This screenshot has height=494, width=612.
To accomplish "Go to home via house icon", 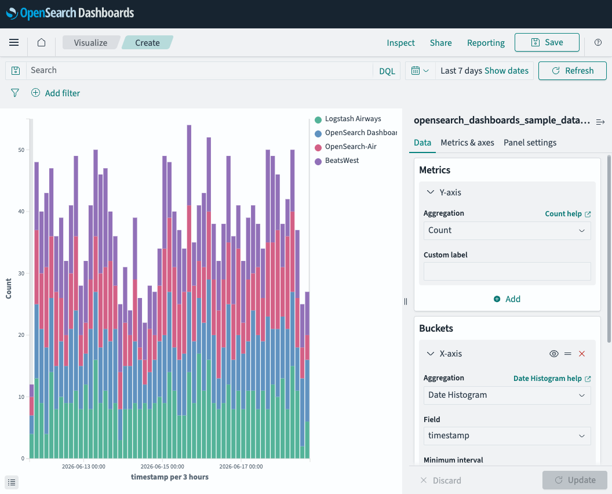I will 41,42.
